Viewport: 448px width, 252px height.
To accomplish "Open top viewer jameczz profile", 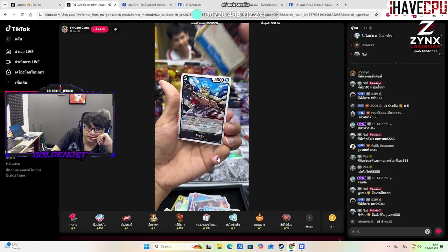I will pos(368,45).
